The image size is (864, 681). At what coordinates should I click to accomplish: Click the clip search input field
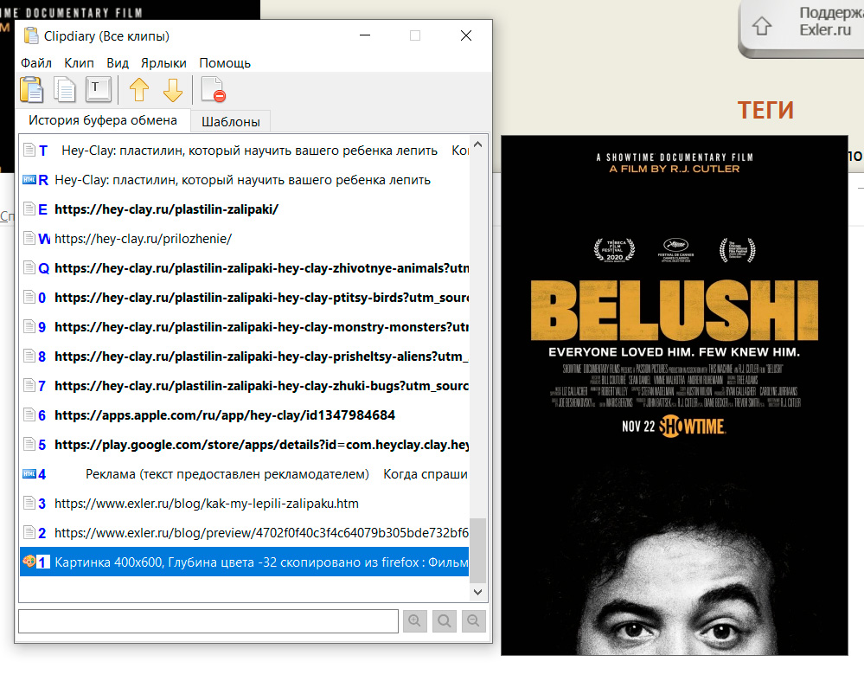coord(208,620)
